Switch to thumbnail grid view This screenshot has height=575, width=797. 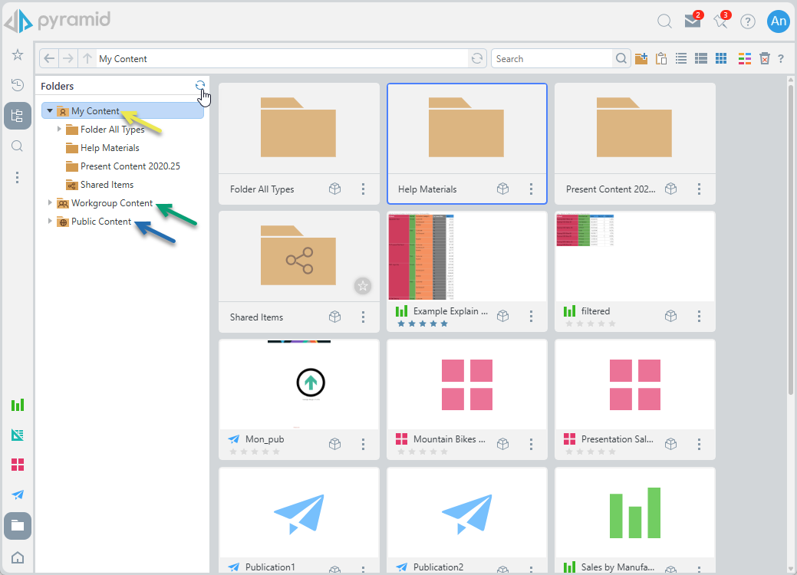721,58
